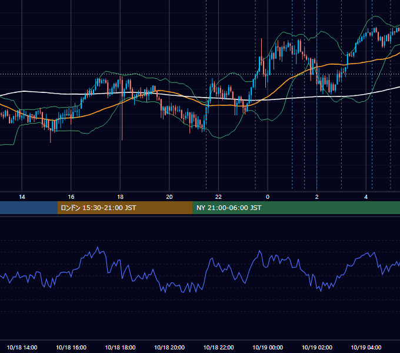Click the hour label 2 on price chart axis

click(x=317, y=197)
